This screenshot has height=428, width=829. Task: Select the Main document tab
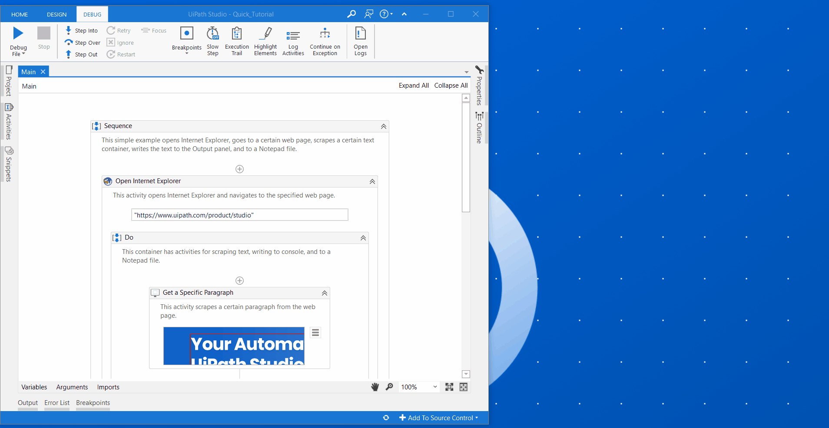click(x=29, y=72)
